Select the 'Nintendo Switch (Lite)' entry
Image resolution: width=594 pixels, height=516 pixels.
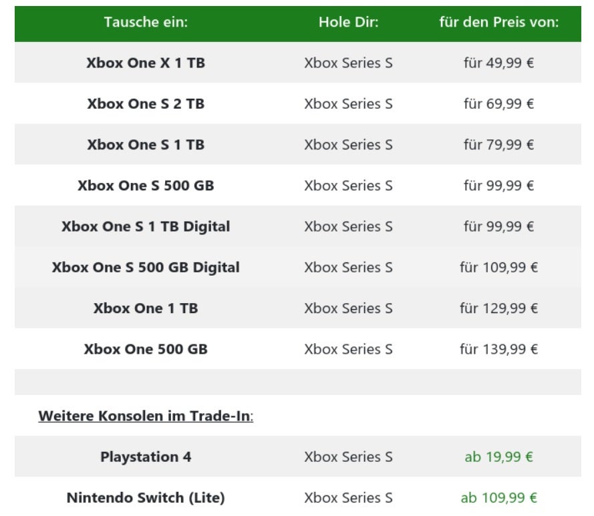pyautogui.click(x=146, y=498)
